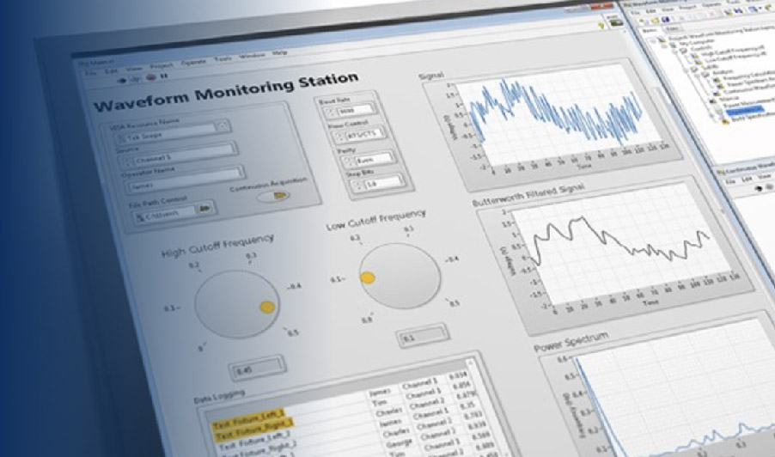This screenshot has width=775, height=457.
Task: Click the High Cutoff numeric field showing 0.45
Action: pyautogui.click(x=258, y=368)
